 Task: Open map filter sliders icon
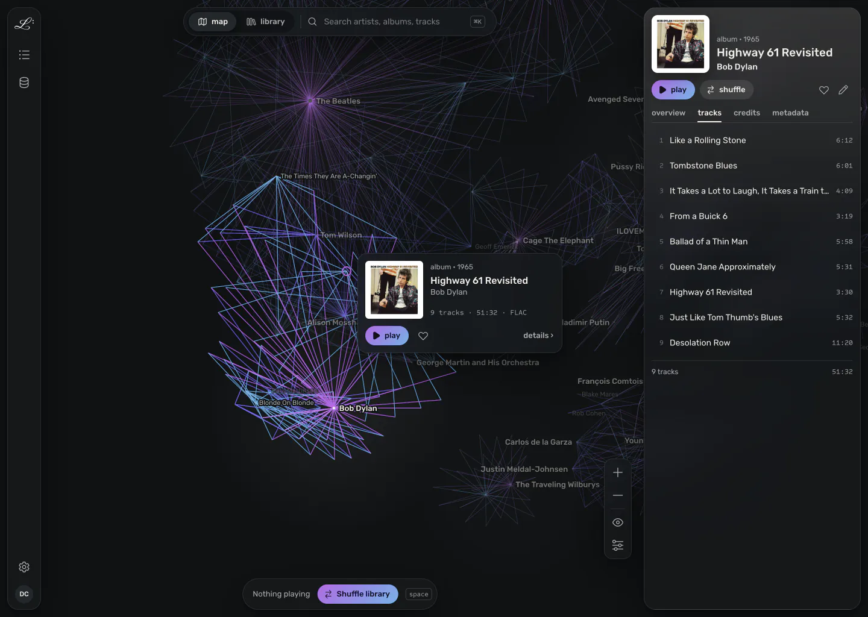click(x=618, y=545)
